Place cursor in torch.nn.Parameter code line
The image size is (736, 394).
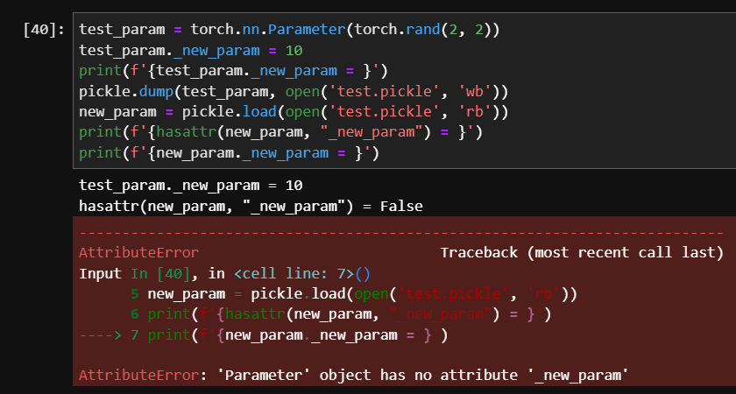pos(289,30)
